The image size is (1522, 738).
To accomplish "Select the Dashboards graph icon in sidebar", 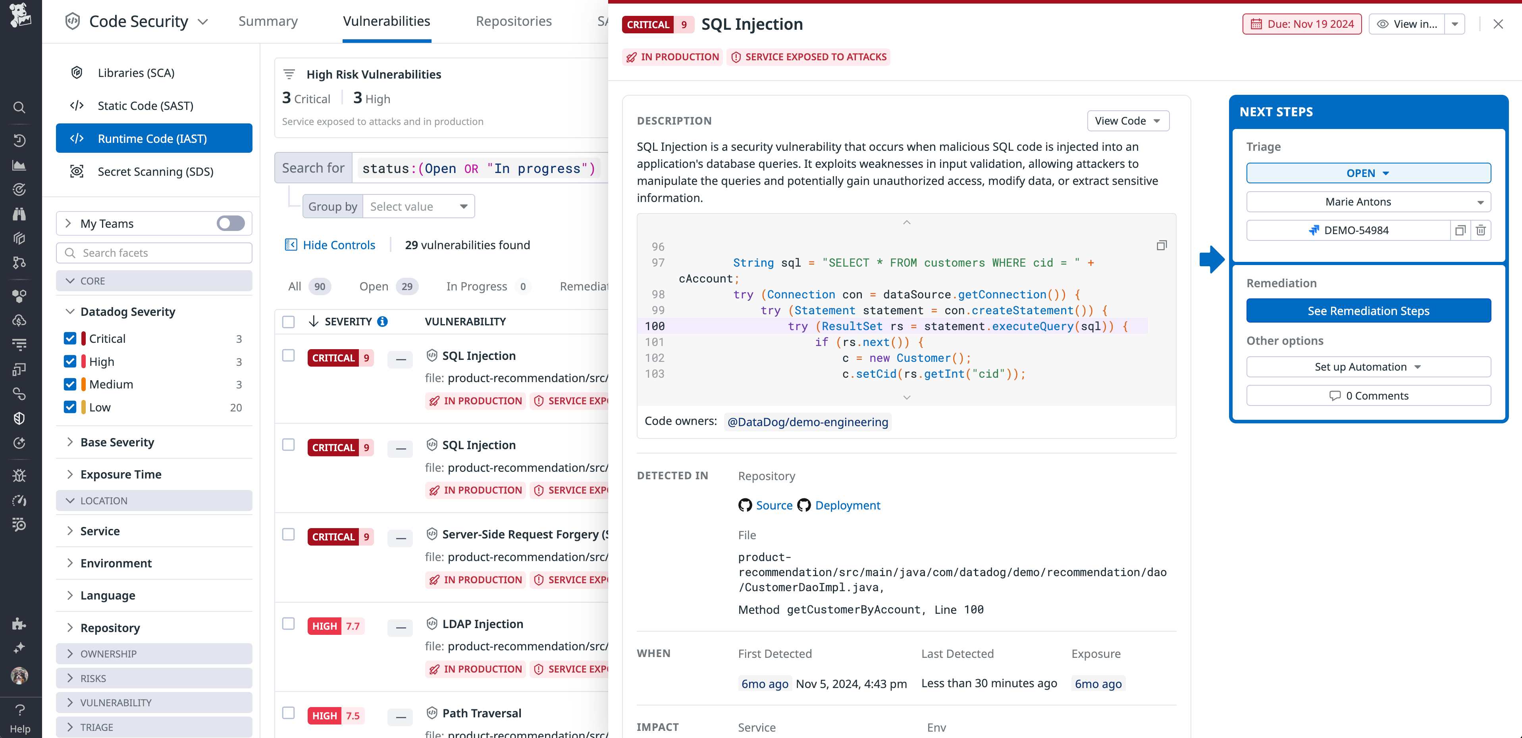I will pyautogui.click(x=19, y=165).
